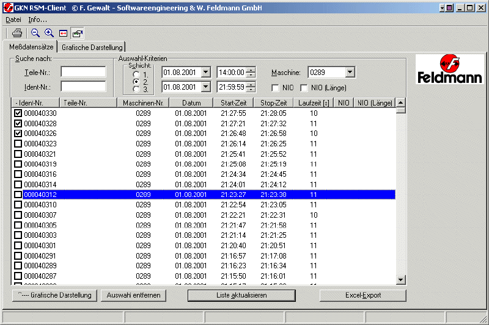Click the zoom out magnifier icon

click(36, 33)
